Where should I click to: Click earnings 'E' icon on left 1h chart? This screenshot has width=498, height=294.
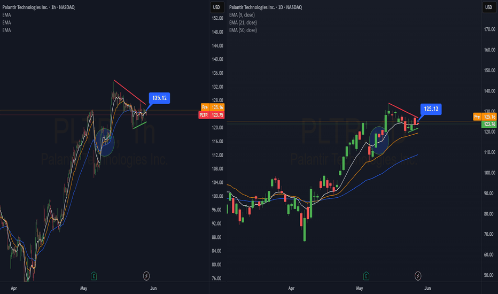tap(94, 276)
